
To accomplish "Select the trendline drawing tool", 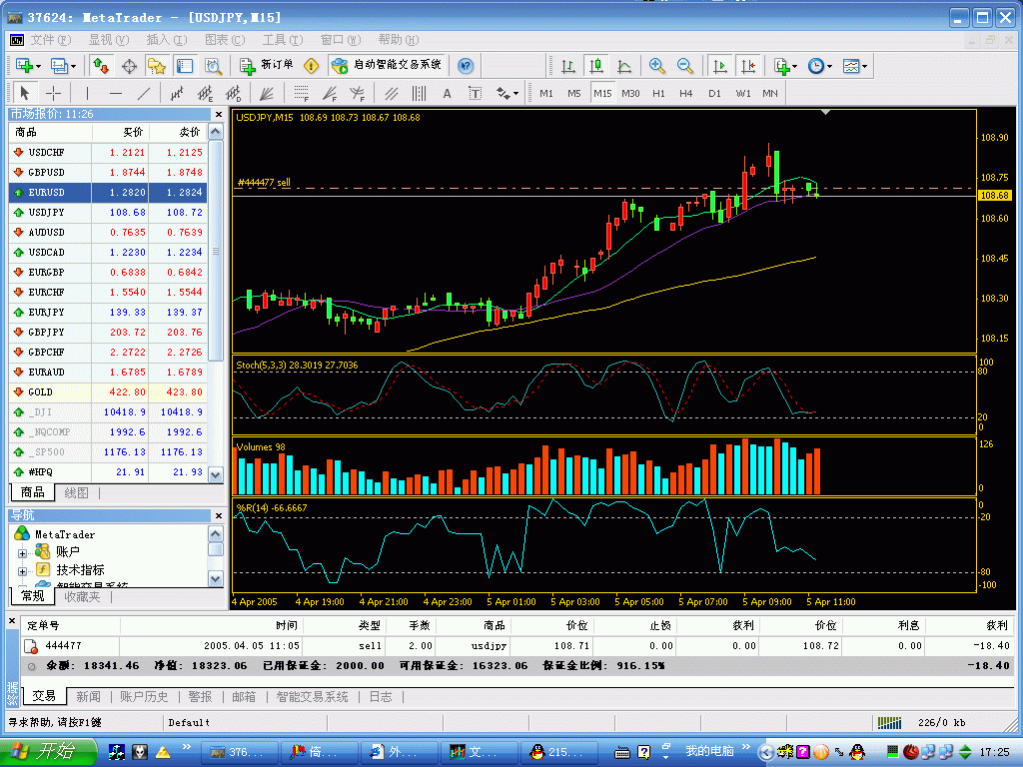I will coord(144,94).
